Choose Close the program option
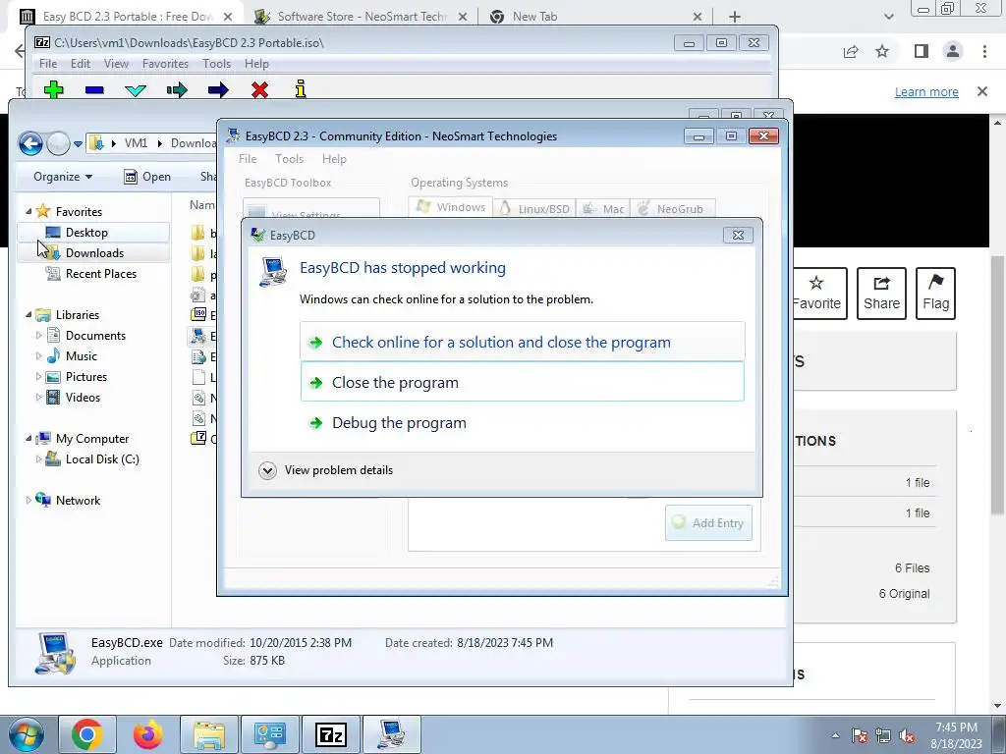Screen dimensions: 1006x754 pos(523,382)
